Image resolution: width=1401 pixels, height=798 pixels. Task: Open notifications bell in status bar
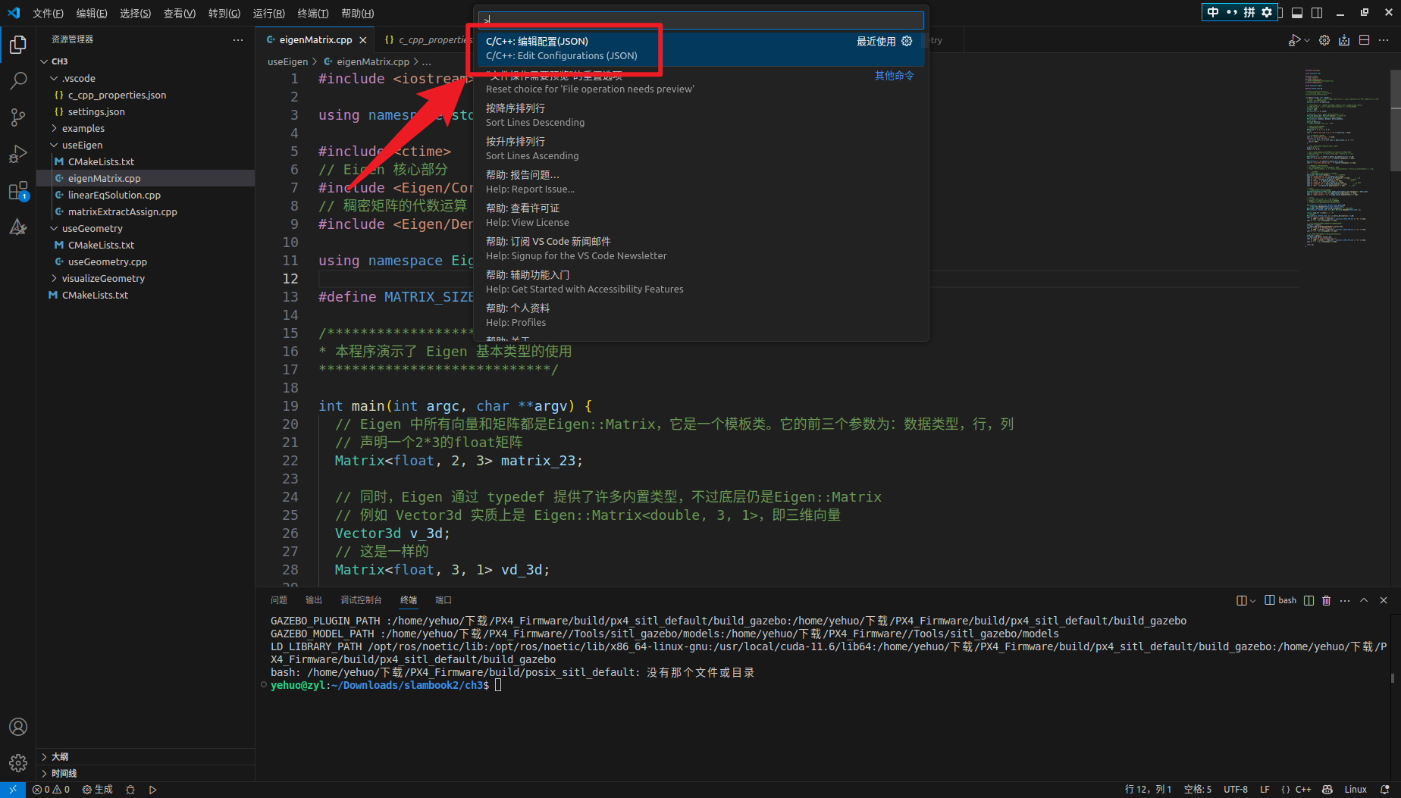1385,790
